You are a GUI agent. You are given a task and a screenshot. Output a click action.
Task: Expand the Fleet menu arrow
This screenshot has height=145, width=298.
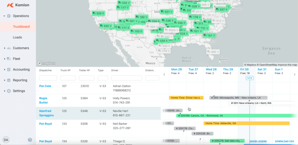pyautogui.click(x=4, y=59)
